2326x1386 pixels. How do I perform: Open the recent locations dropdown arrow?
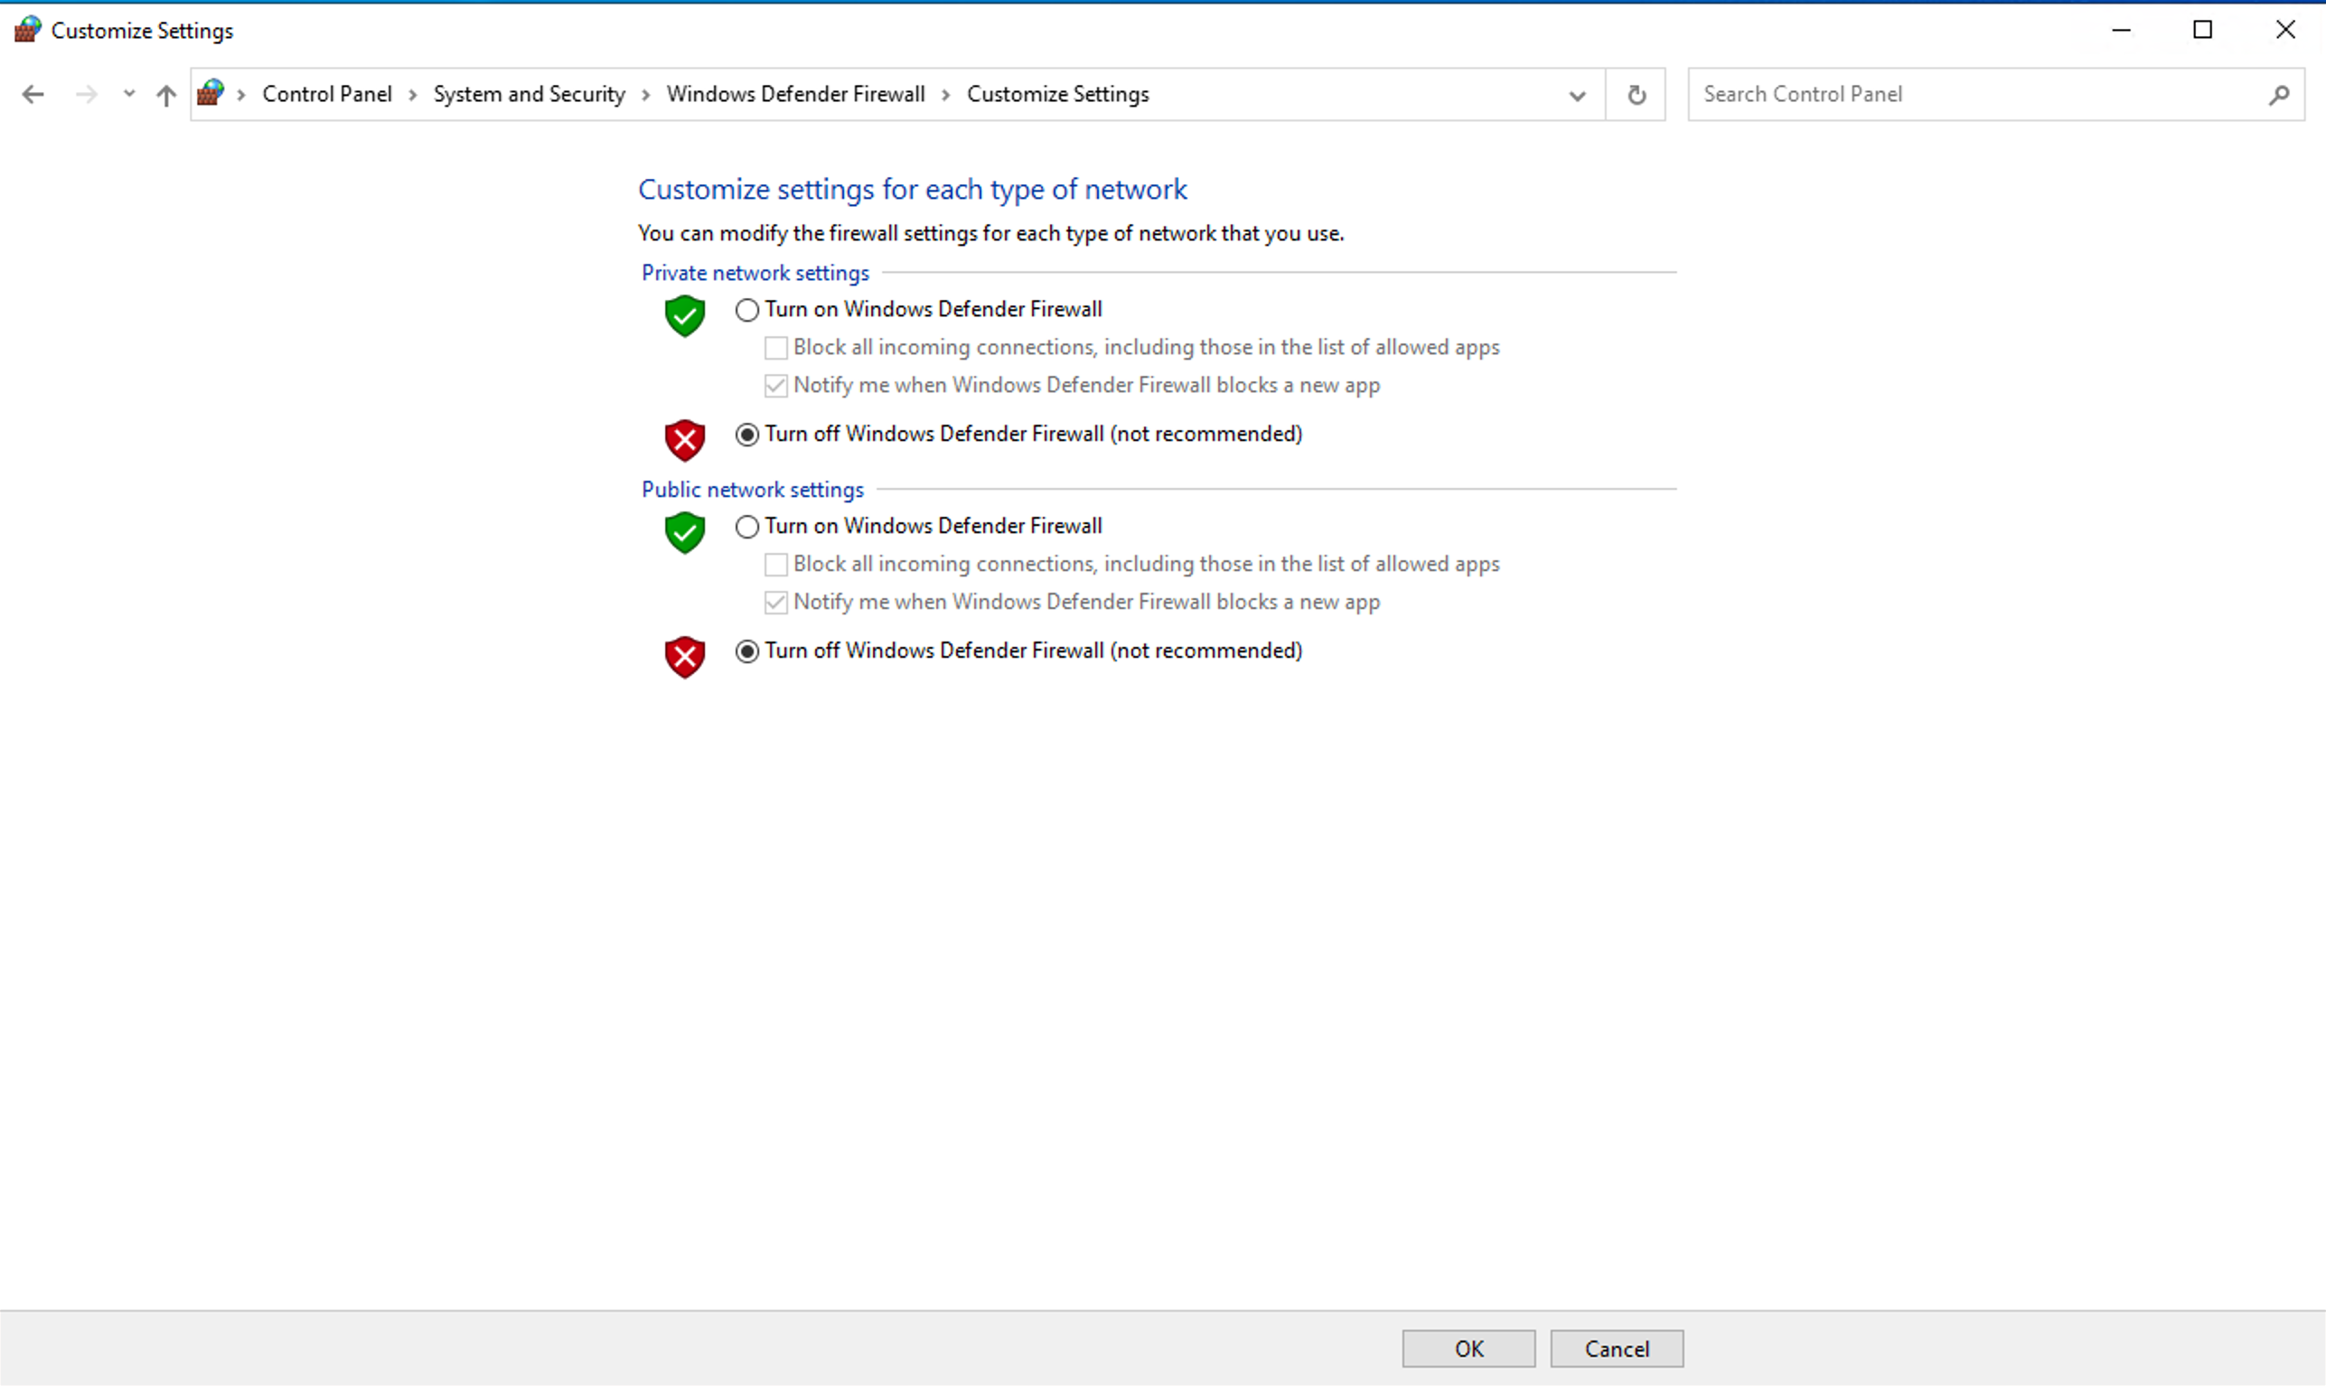point(129,94)
